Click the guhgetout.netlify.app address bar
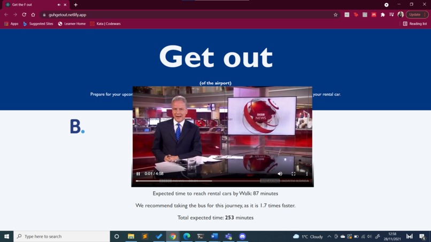Image resolution: width=431 pixels, height=242 pixels. tap(190, 15)
